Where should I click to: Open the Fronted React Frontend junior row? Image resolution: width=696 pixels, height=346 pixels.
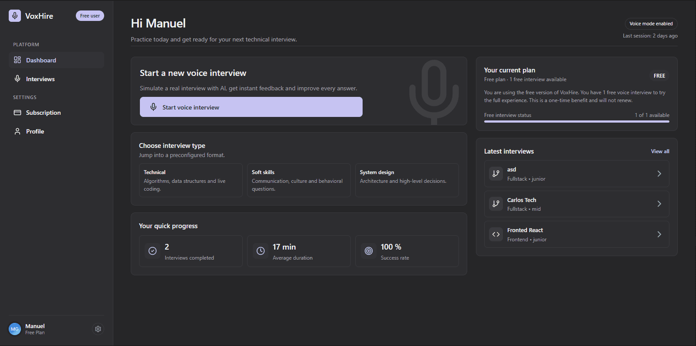(577, 234)
